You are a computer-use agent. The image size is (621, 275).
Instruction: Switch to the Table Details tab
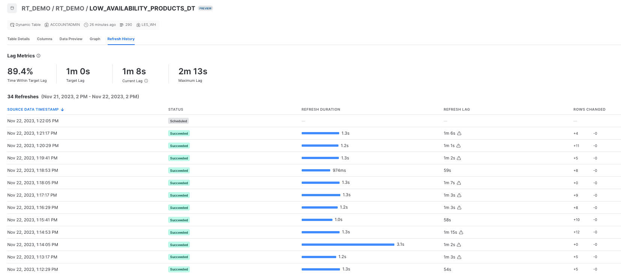18,39
